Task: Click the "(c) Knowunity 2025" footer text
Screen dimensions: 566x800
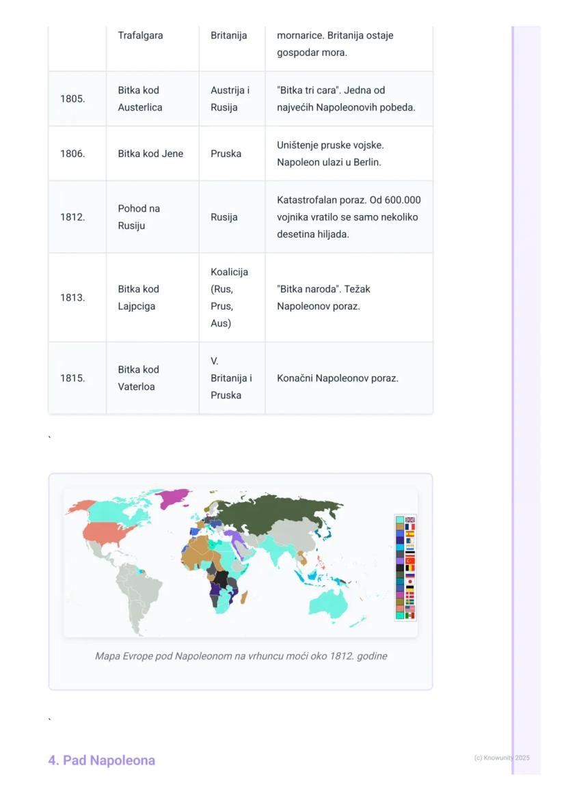Action: coord(501,758)
